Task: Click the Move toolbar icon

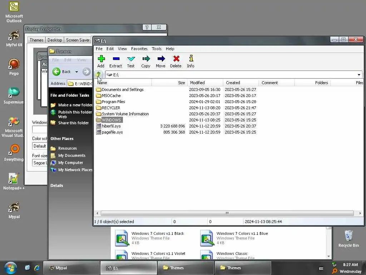Action: click(x=160, y=62)
